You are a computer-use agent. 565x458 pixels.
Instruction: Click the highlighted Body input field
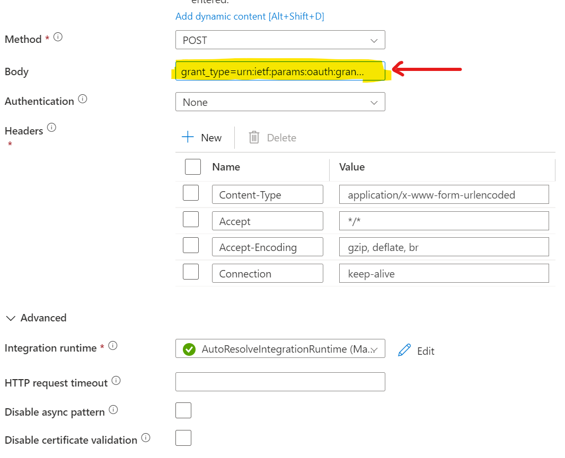coord(280,71)
